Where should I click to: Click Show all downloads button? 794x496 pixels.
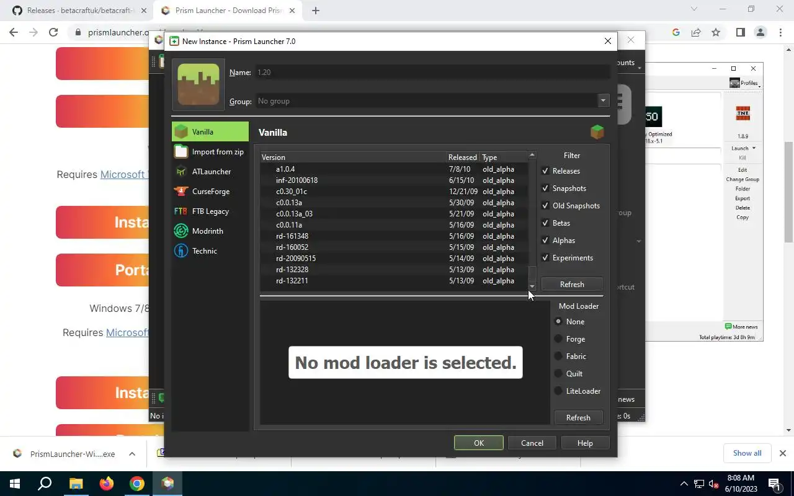[747, 453]
